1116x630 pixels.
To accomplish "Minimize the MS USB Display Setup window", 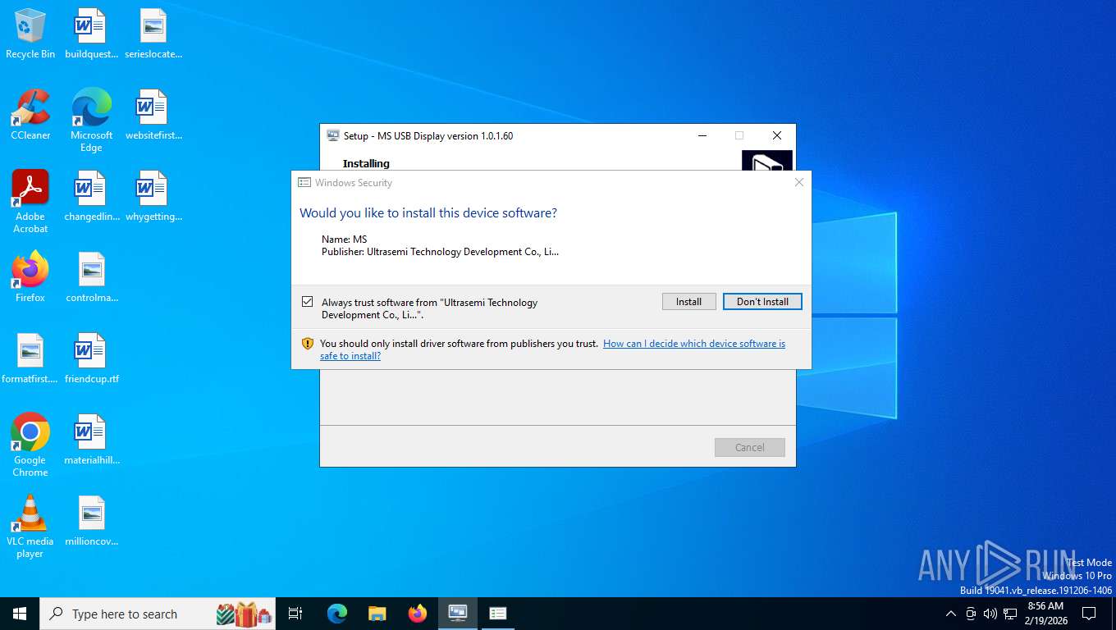I will tap(702, 135).
